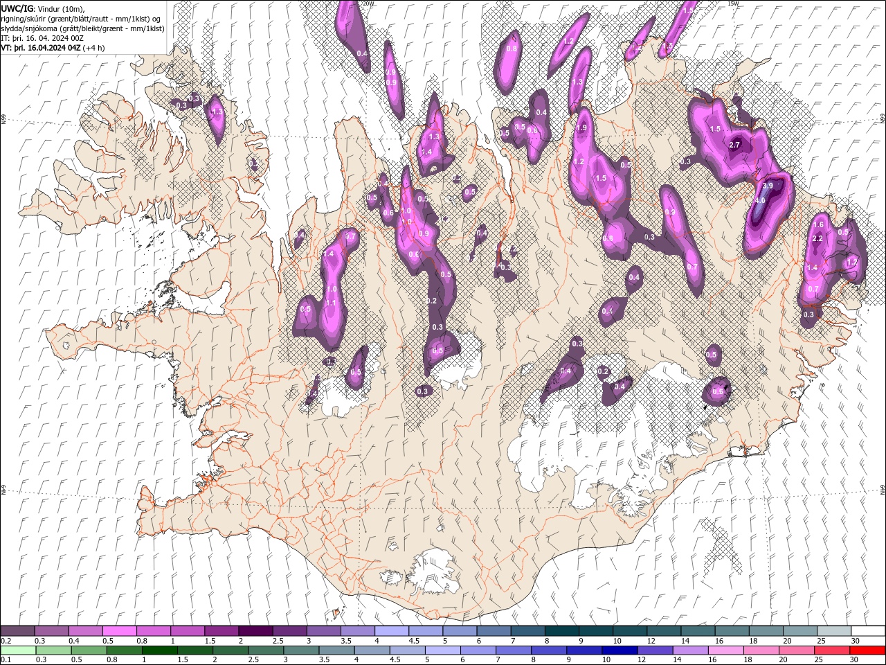Image resolution: width=886 pixels, height=665 pixels.
Task: Click the 3.9 snowfall value on map
Action: 768,186
